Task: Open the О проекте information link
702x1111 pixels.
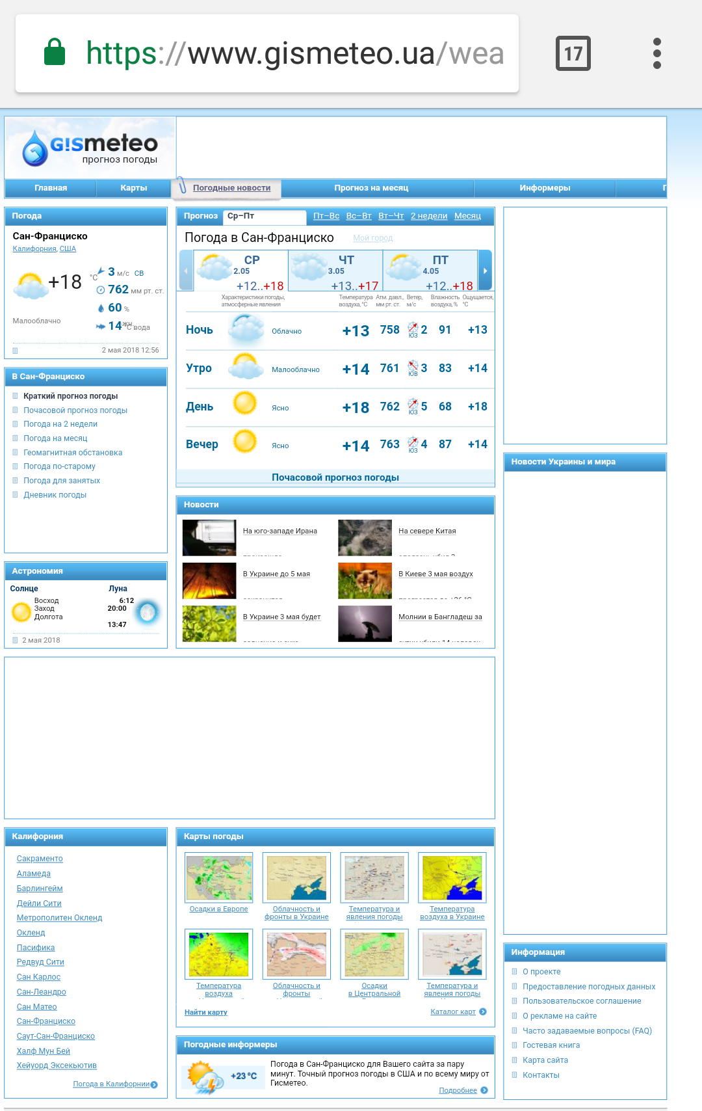Action: [x=541, y=972]
